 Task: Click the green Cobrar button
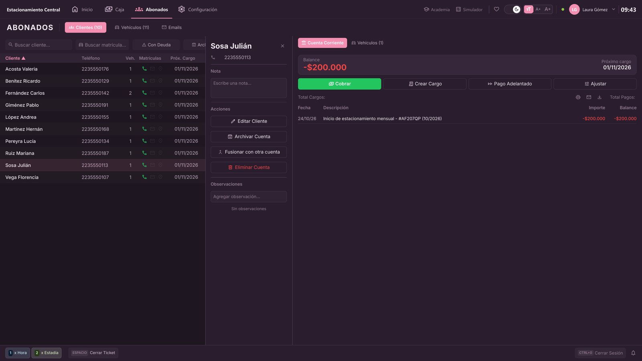coord(339,84)
